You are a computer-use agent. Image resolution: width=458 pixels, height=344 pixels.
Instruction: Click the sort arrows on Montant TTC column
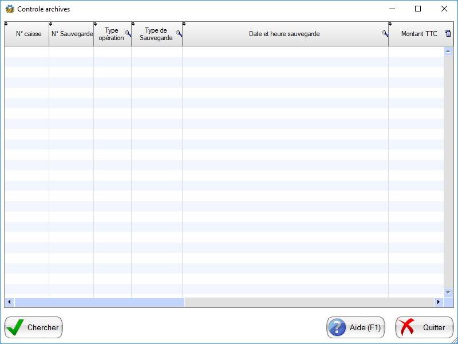tap(390, 24)
